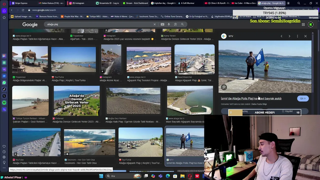Reload the current page
Viewport: 320px width, 180px height.
pyautogui.click(x=23, y=10)
